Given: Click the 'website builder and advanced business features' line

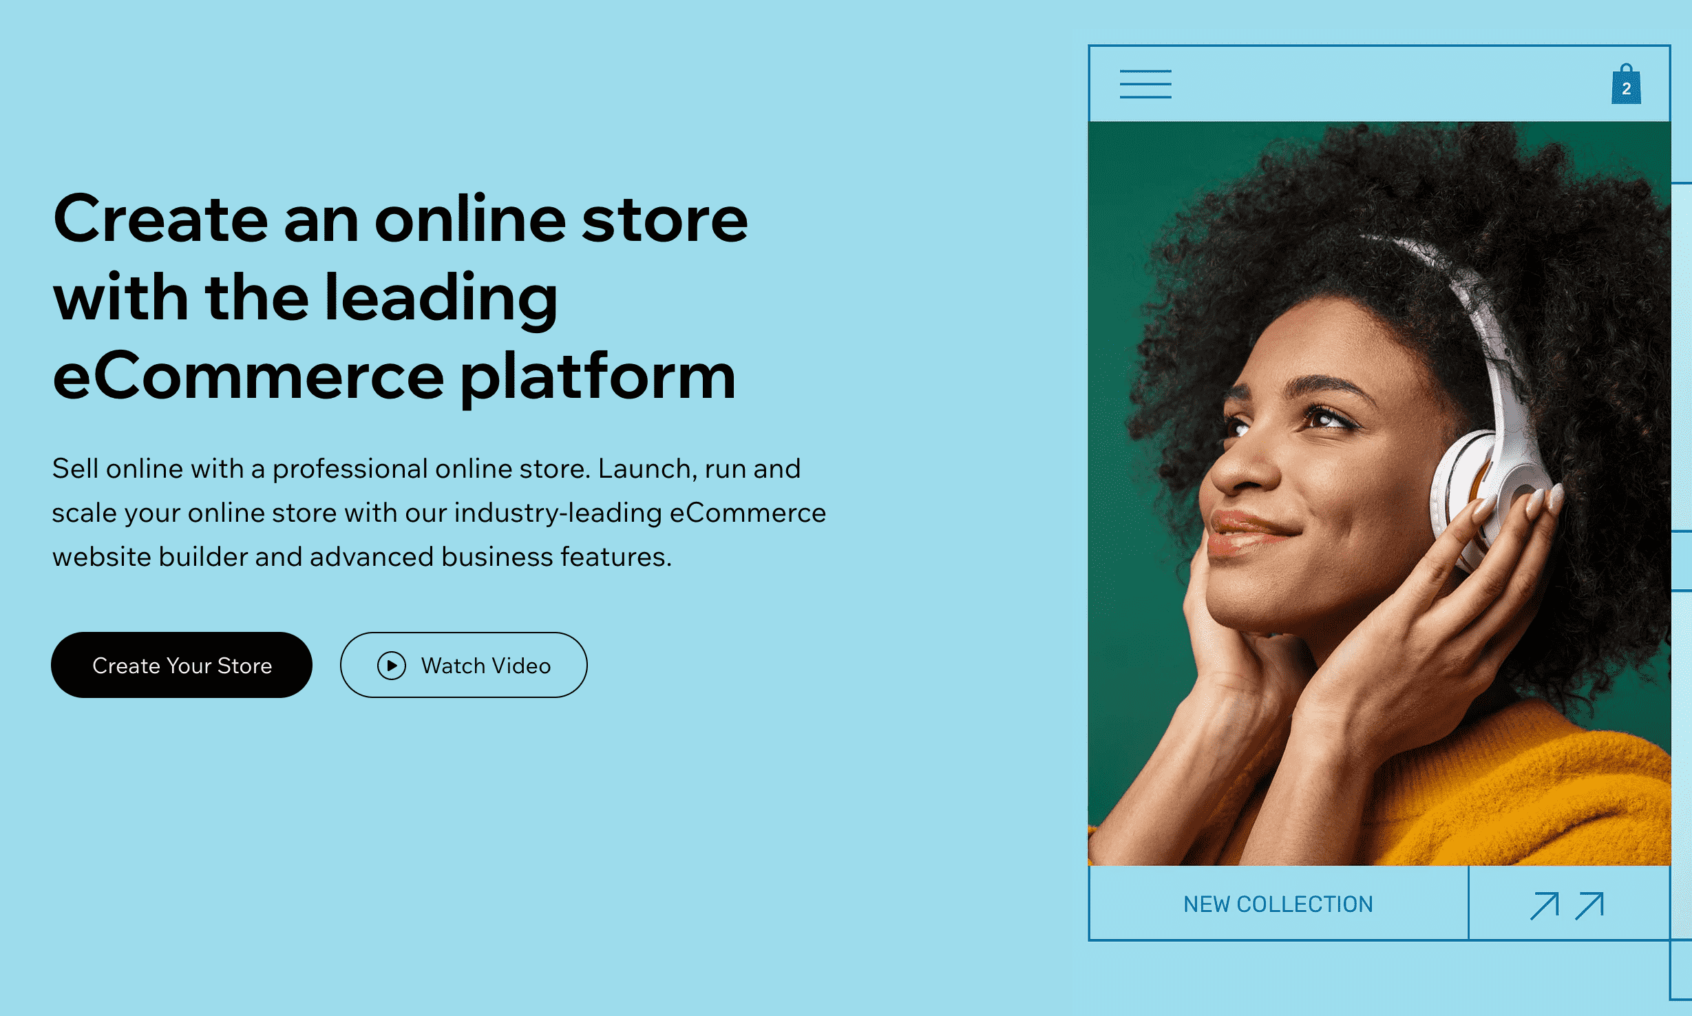Looking at the screenshot, I should [361, 557].
